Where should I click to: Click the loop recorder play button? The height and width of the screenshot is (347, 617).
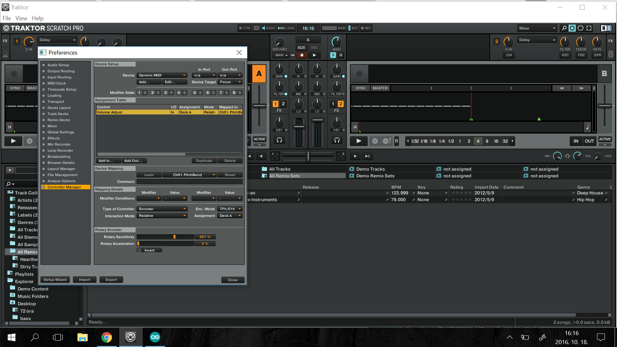314,55
